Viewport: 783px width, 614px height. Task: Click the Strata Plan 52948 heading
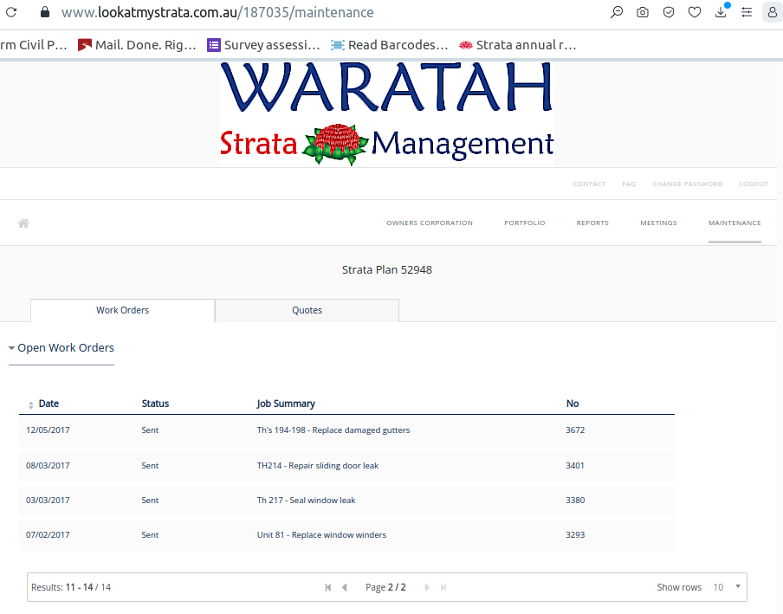(x=387, y=270)
